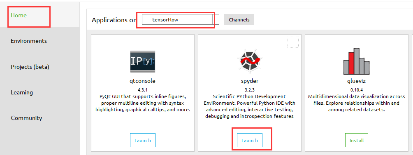Open Projects (beta) section

point(30,67)
